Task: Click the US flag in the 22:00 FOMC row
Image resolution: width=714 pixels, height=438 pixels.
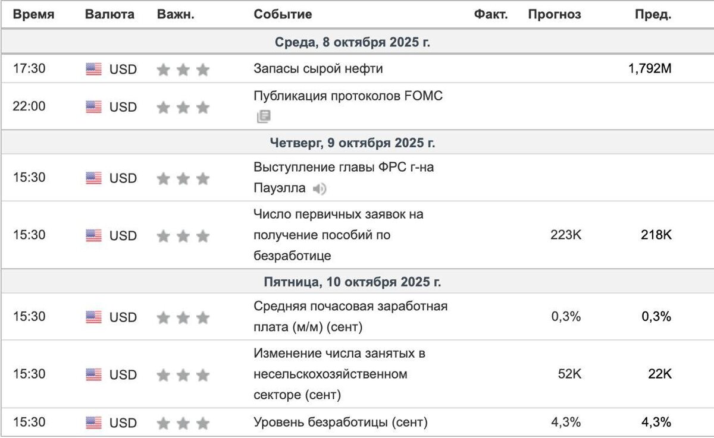Action: click(93, 108)
